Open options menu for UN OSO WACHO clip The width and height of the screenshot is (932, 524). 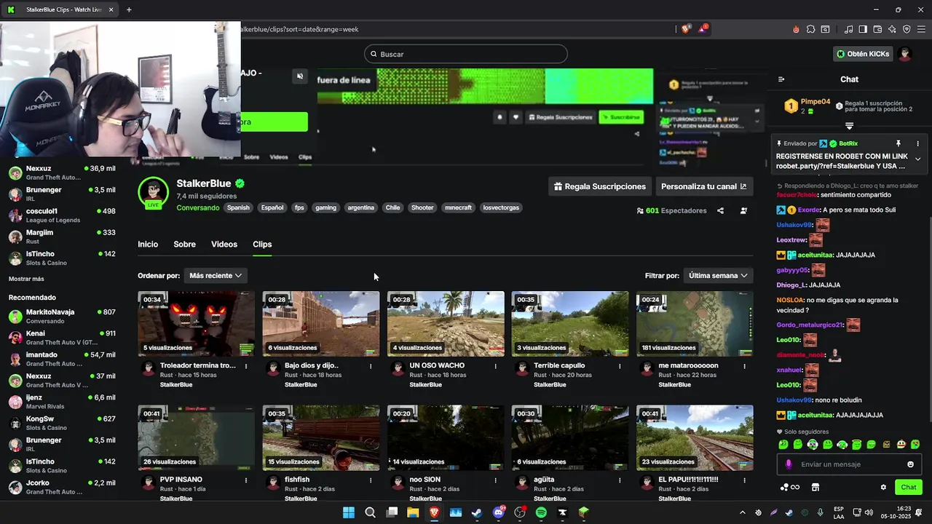(x=495, y=366)
